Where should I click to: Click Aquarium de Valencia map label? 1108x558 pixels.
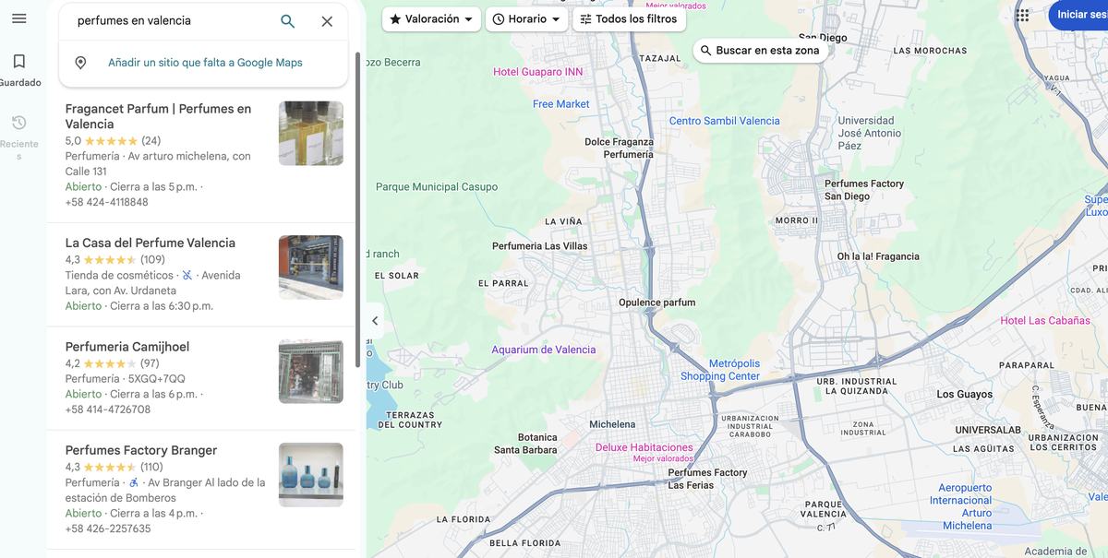[x=544, y=350]
